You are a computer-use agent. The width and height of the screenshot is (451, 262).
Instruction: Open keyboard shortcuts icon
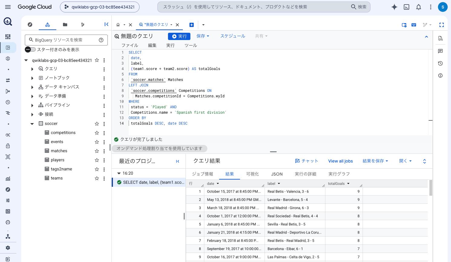414,25
